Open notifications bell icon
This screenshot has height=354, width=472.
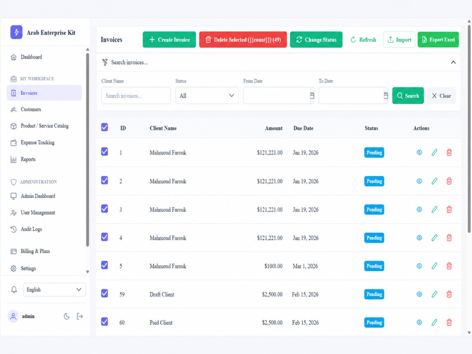pyautogui.click(x=14, y=290)
